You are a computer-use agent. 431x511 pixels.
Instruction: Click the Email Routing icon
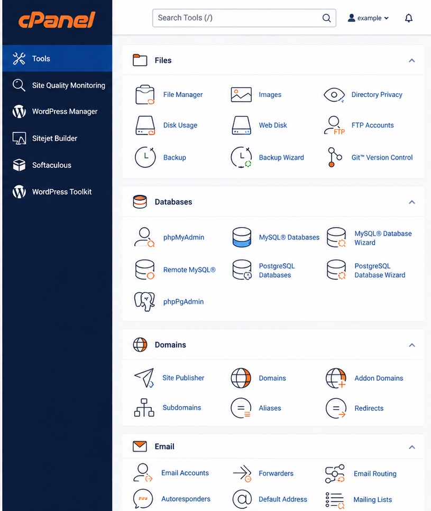(335, 473)
